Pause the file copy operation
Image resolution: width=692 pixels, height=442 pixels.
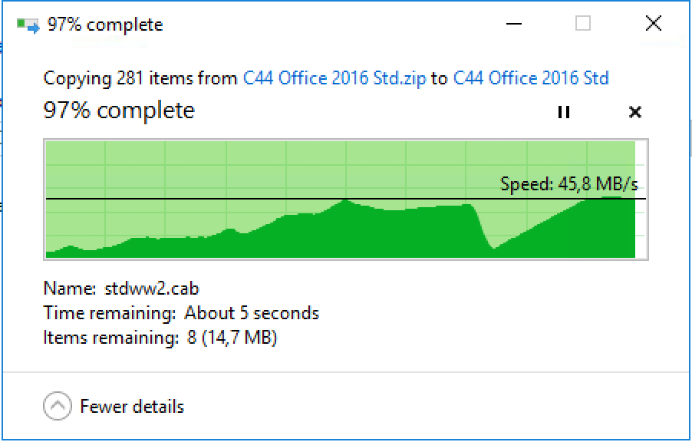[564, 112]
